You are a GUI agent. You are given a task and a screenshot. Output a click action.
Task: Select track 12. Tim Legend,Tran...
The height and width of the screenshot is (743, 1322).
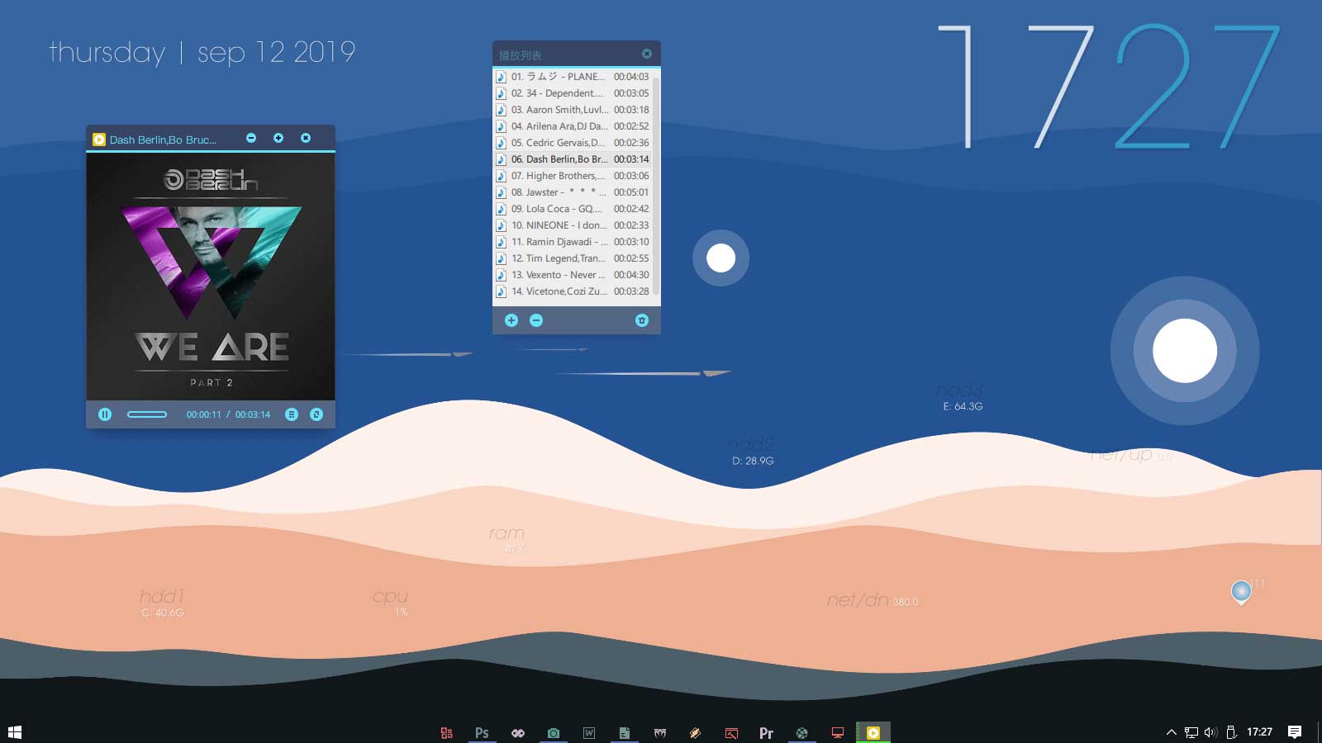(x=573, y=258)
